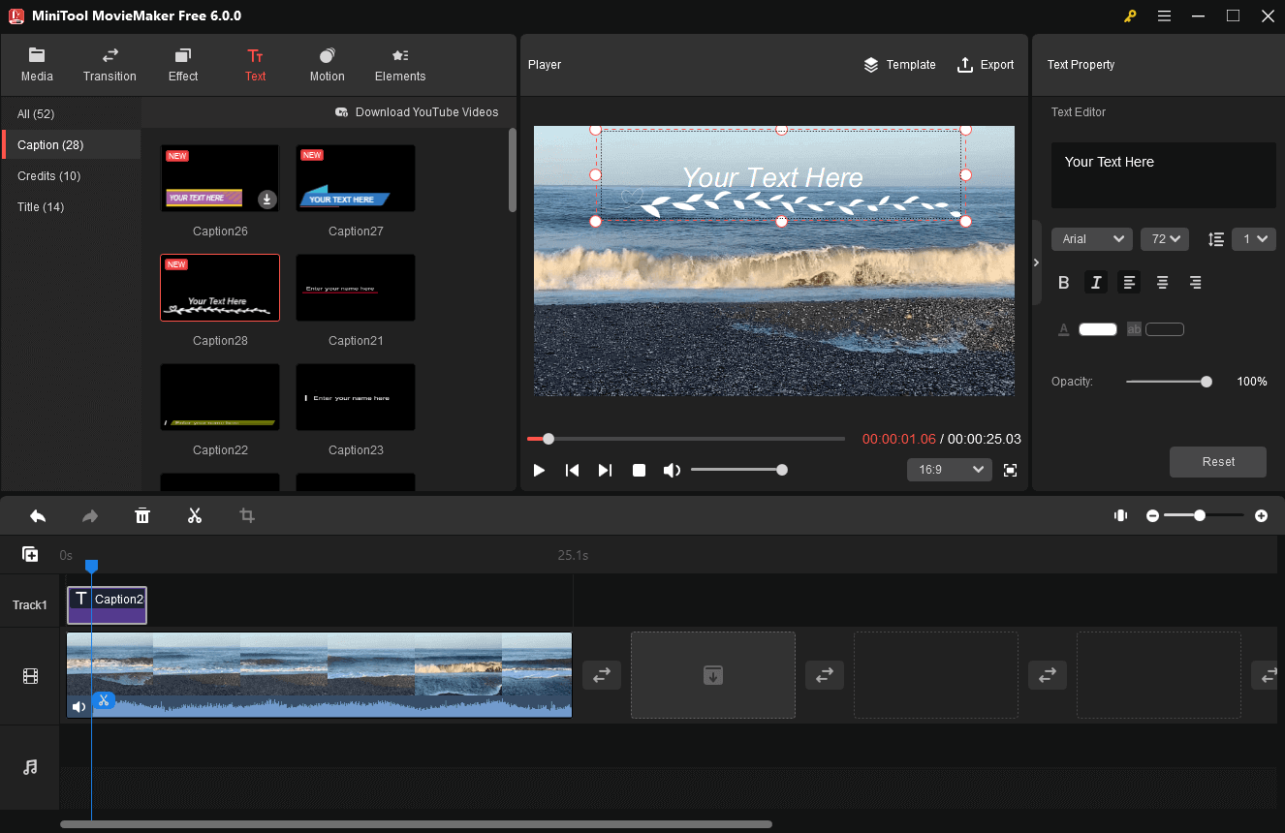Open the text color swatch
1285x833 pixels.
point(1098,329)
